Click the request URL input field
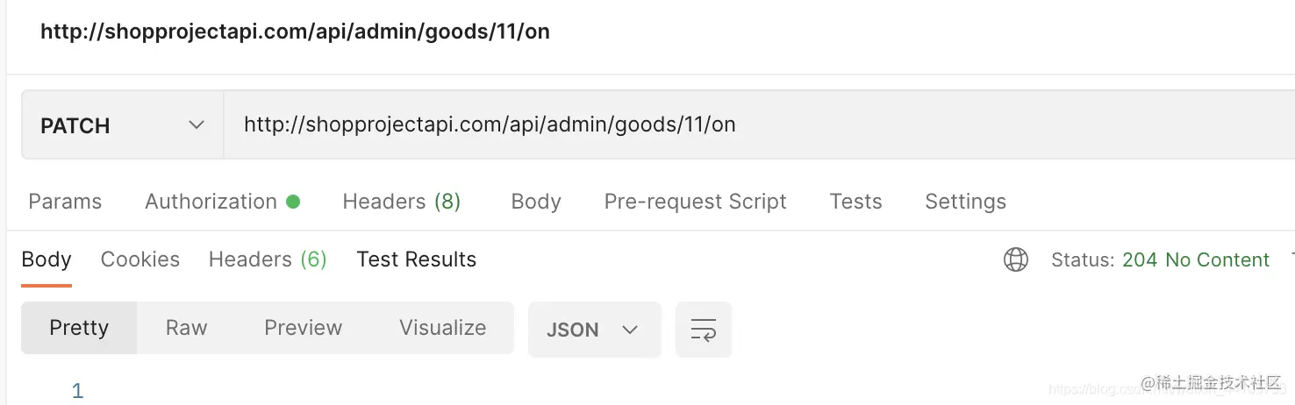The width and height of the screenshot is (1295, 405). pyautogui.click(x=759, y=125)
